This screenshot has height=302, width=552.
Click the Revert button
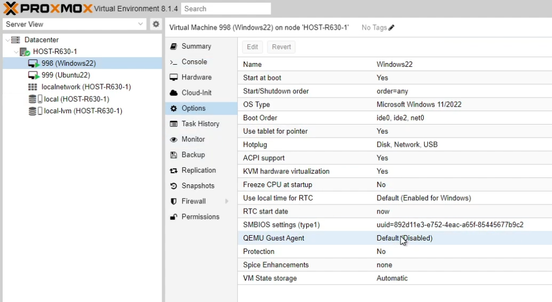[281, 47]
